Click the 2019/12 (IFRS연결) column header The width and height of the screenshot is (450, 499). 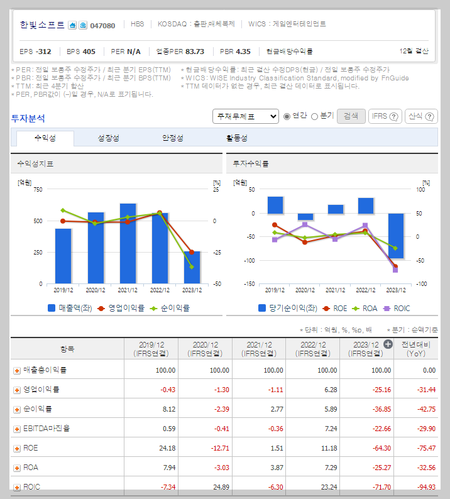[151, 349]
